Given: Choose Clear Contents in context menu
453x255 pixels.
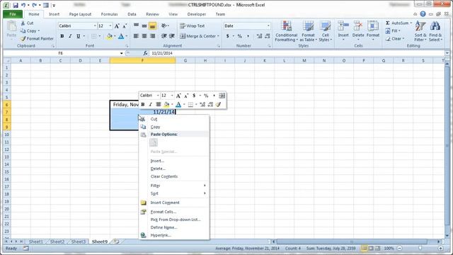Looking at the screenshot, I should pyautogui.click(x=174, y=176).
